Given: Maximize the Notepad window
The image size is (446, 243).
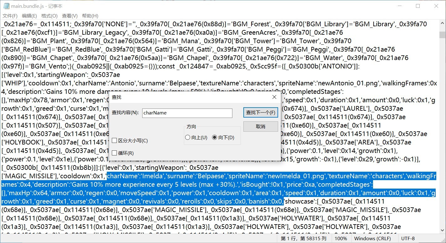Looking at the screenshot, I should (x=418, y=6).
